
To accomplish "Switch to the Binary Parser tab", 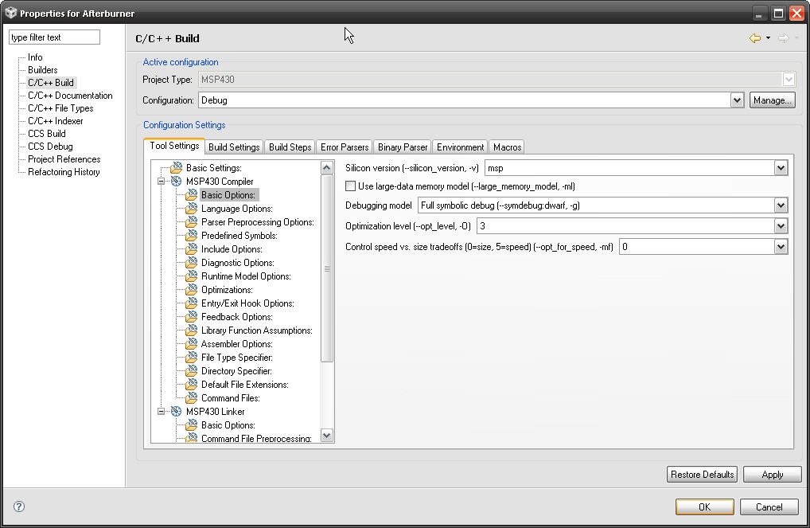I will (x=403, y=147).
